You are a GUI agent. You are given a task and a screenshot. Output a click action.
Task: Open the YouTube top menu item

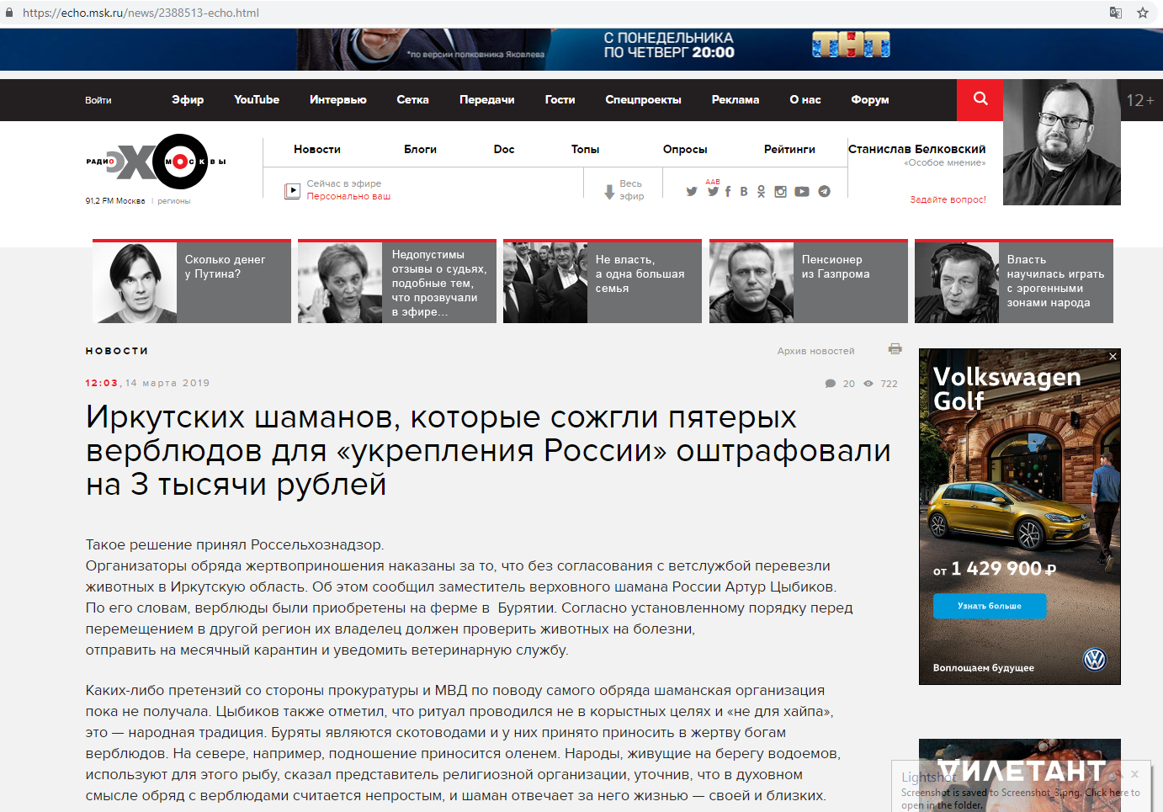257,99
